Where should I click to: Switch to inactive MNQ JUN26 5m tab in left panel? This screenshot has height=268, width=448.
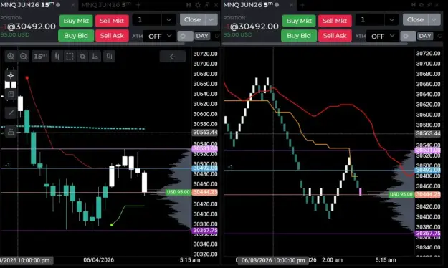(x=106, y=5)
